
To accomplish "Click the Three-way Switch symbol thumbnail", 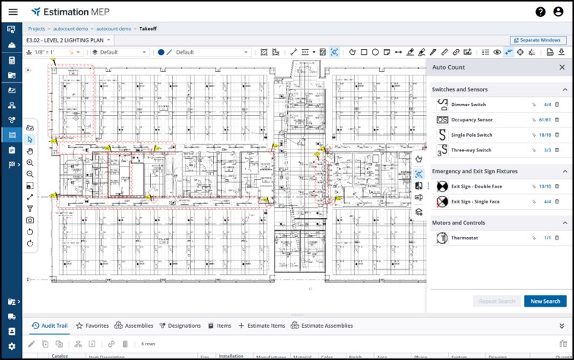I will 442,151.
